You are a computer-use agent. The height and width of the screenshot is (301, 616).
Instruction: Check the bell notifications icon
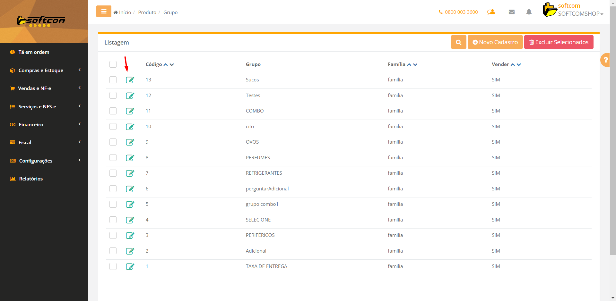pos(529,12)
